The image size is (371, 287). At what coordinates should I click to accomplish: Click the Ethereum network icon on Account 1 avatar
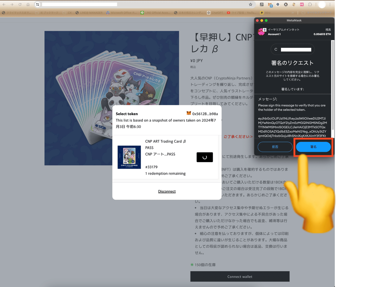pos(264,29)
